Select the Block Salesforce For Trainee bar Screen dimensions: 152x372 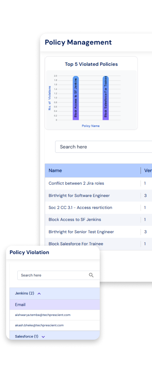click(106, 98)
